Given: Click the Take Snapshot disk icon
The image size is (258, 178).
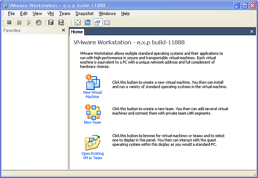Looking at the screenshot, I should point(51,22).
